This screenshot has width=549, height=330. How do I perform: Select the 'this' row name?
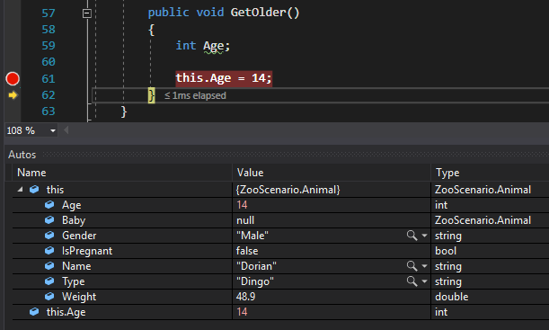[56, 190]
